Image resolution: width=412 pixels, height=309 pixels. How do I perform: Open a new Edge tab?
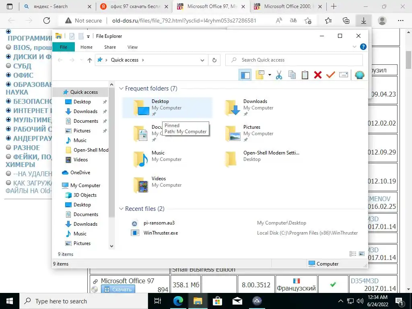(334, 6)
